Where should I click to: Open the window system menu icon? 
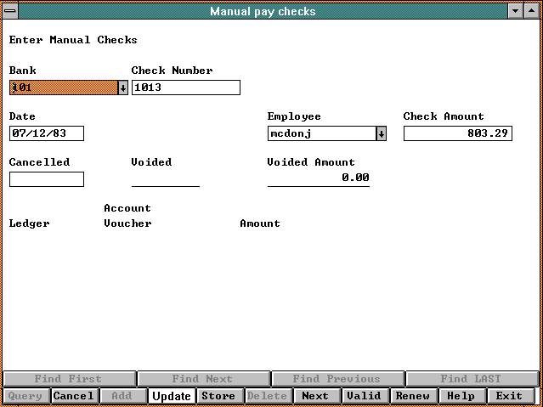(9, 11)
